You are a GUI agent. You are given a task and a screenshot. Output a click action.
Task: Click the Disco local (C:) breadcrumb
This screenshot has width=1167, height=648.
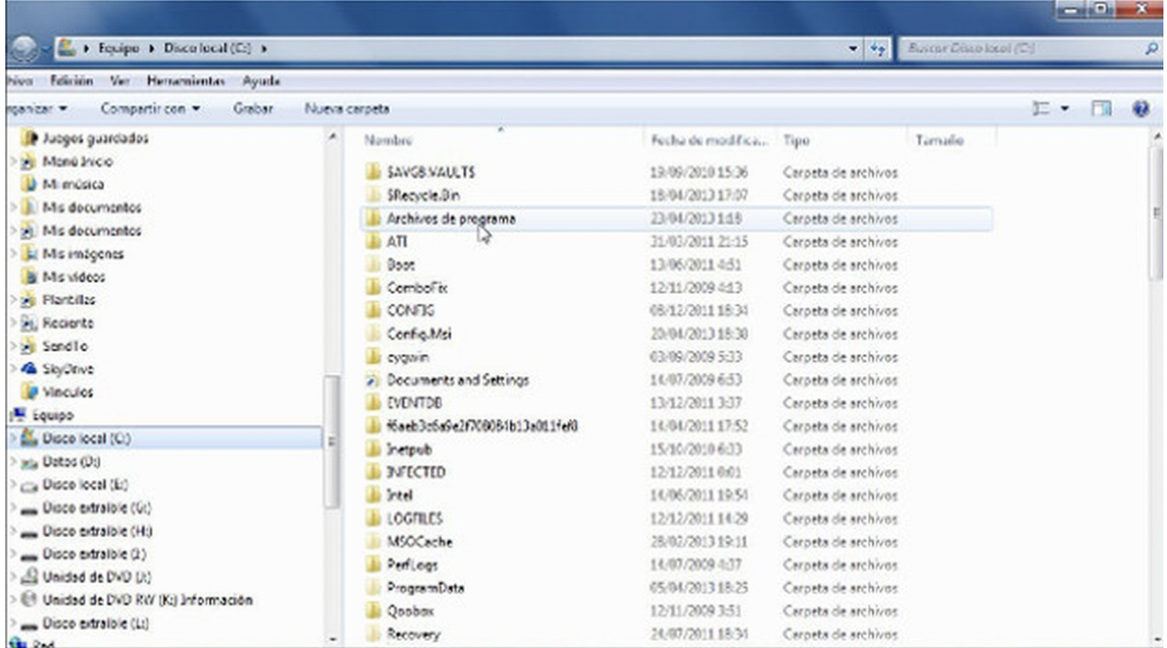click(209, 47)
